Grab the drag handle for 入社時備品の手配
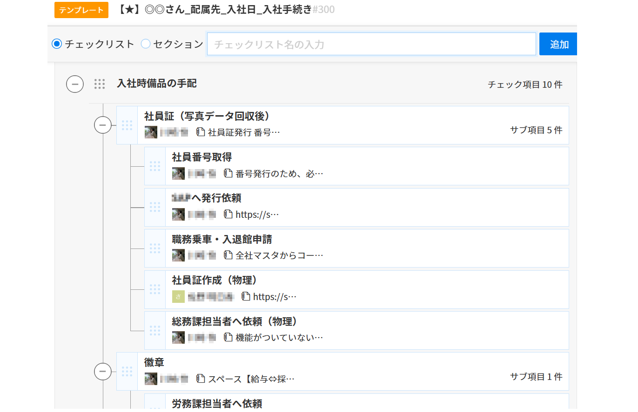 99,84
